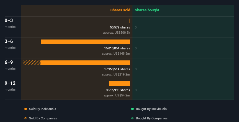239x122 pixels.
Task: Toggle the Sold By Companies legend label
Action: (x=43, y=118)
